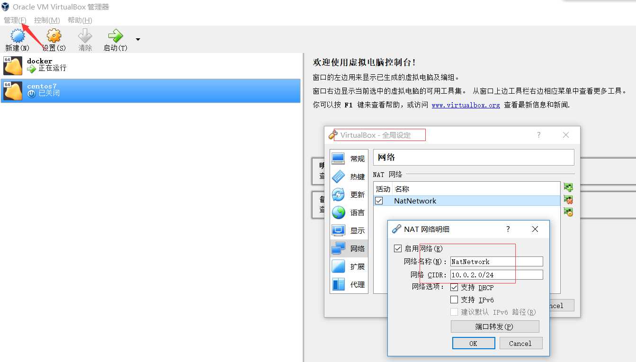Select 显示 (Display) settings category

click(349, 231)
